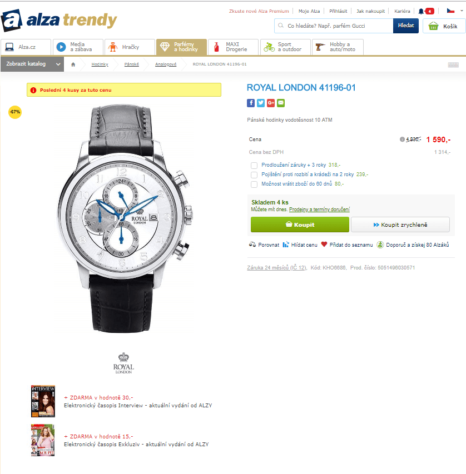Go to home icon in breadcrumb
The height and width of the screenshot is (474, 466).
coord(73,64)
